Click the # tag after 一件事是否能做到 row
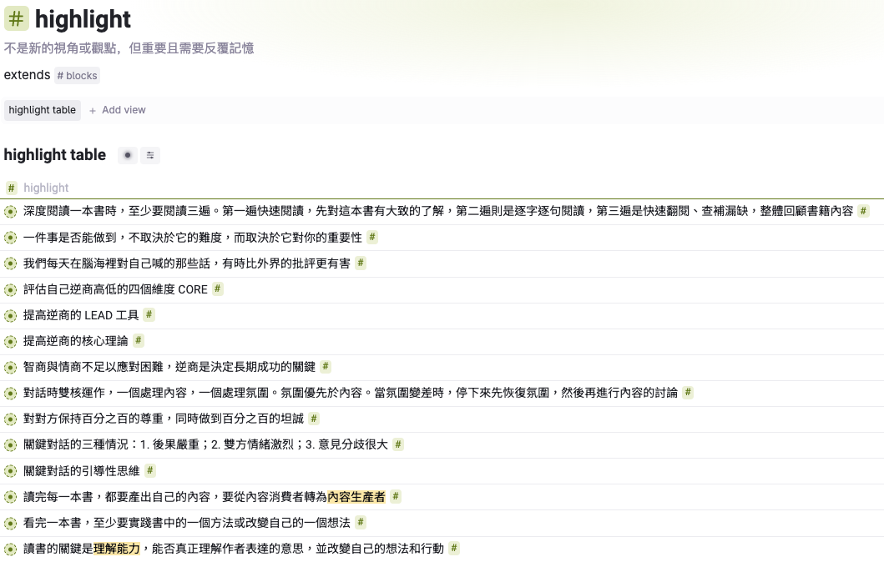The height and width of the screenshot is (562, 884). coord(372,238)
